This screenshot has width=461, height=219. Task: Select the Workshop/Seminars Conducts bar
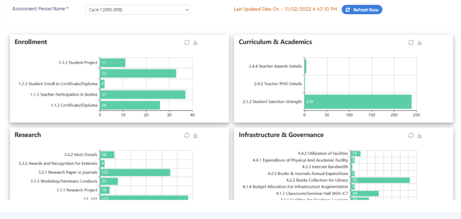click(109, 181)
